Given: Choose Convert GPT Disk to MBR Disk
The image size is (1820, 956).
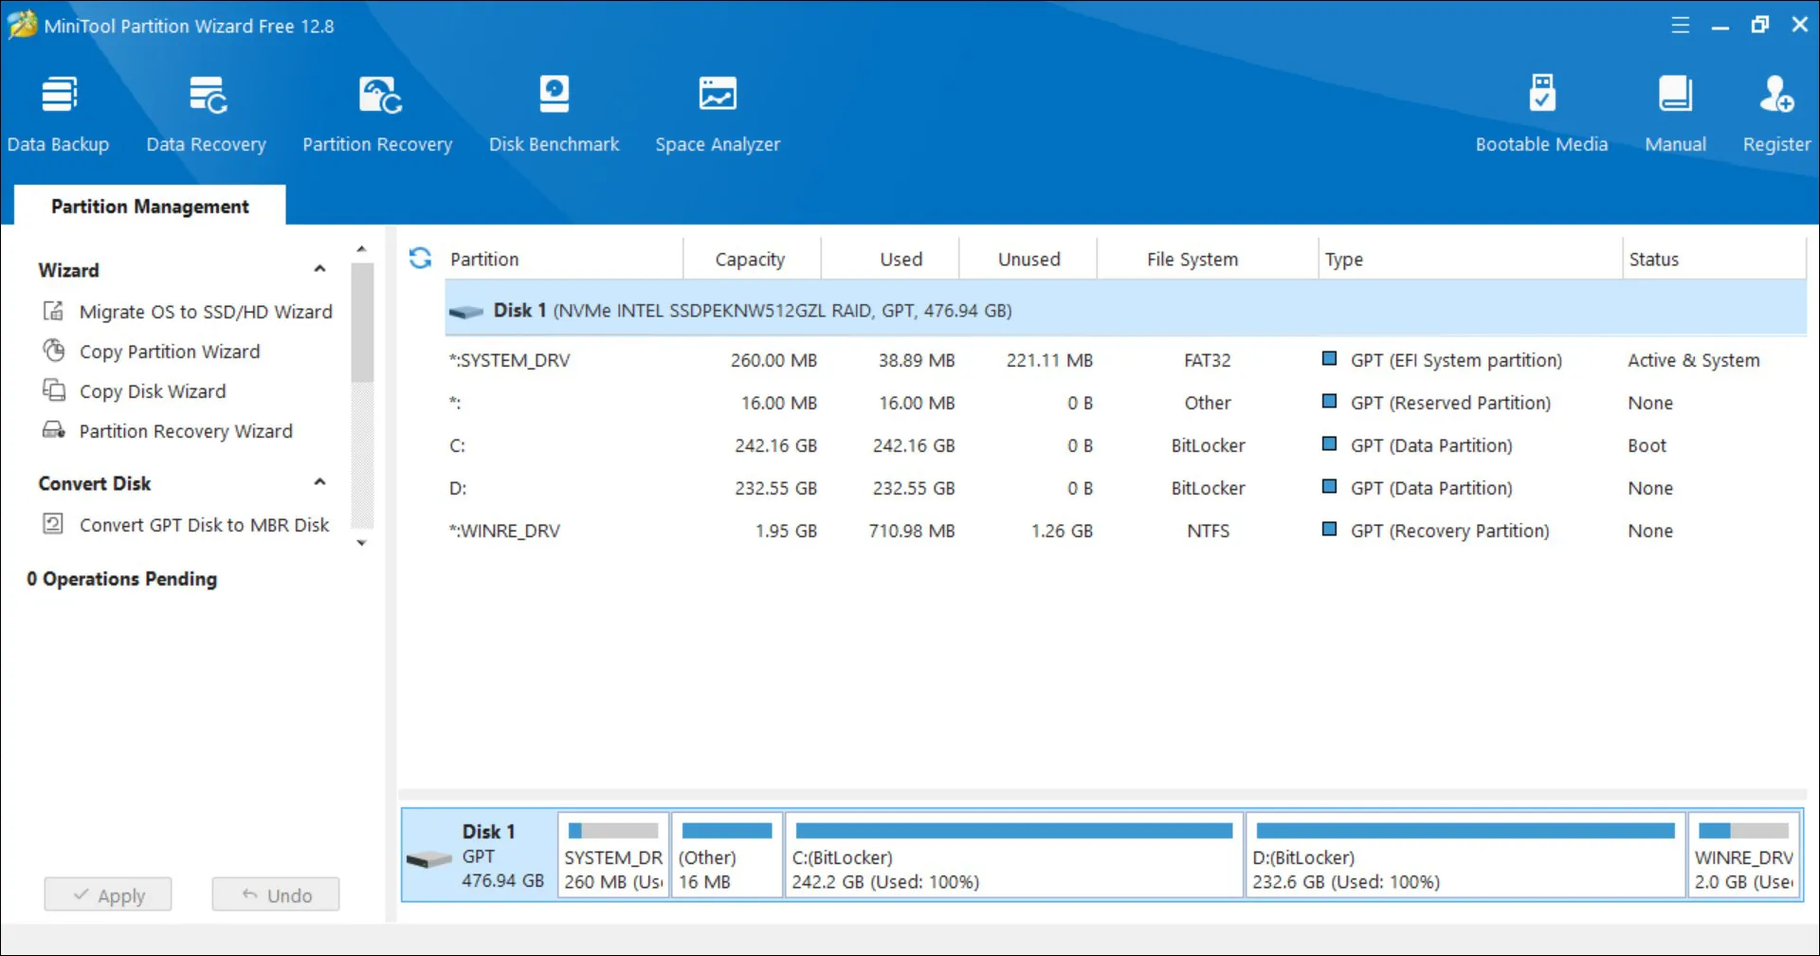Looking at the screenshot, I should coord(204,525).
